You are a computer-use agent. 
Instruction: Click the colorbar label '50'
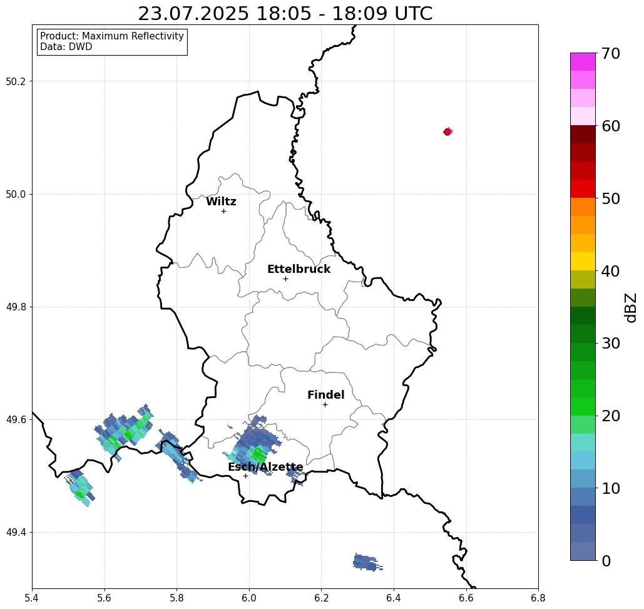(x=611, y=199)
